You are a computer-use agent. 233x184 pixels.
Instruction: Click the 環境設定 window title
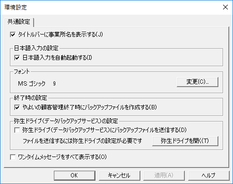(16, 7)
